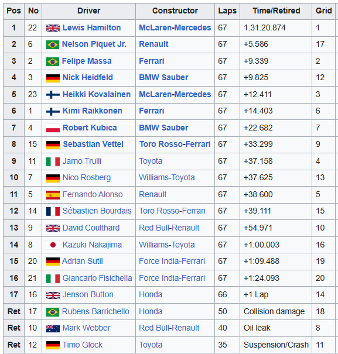Open the Timo Glock driver link
The width and height of the screenshot is (338, 354).
point(83,345)
